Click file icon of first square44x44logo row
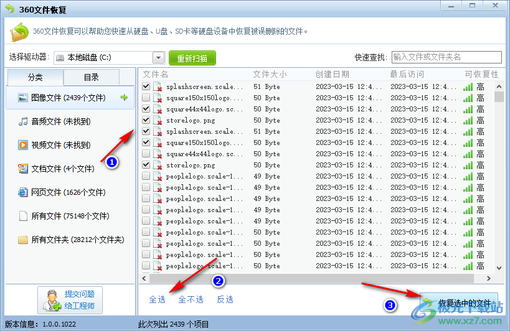This screenshot has height=331, width=510. coord(158,110)
